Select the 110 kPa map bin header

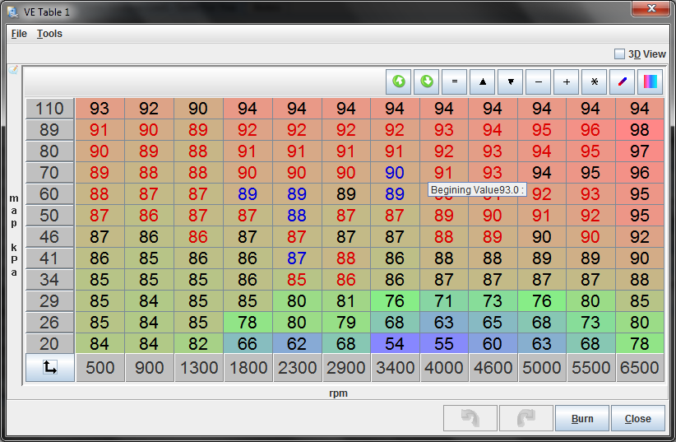click(x=49, y=109)
